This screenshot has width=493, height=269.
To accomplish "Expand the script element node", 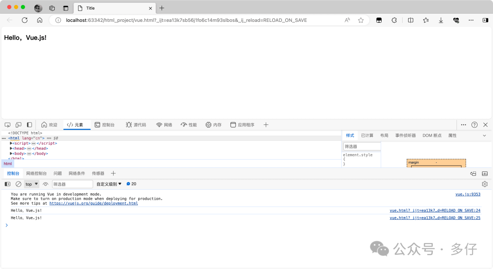I will click(x=11, y=143).
